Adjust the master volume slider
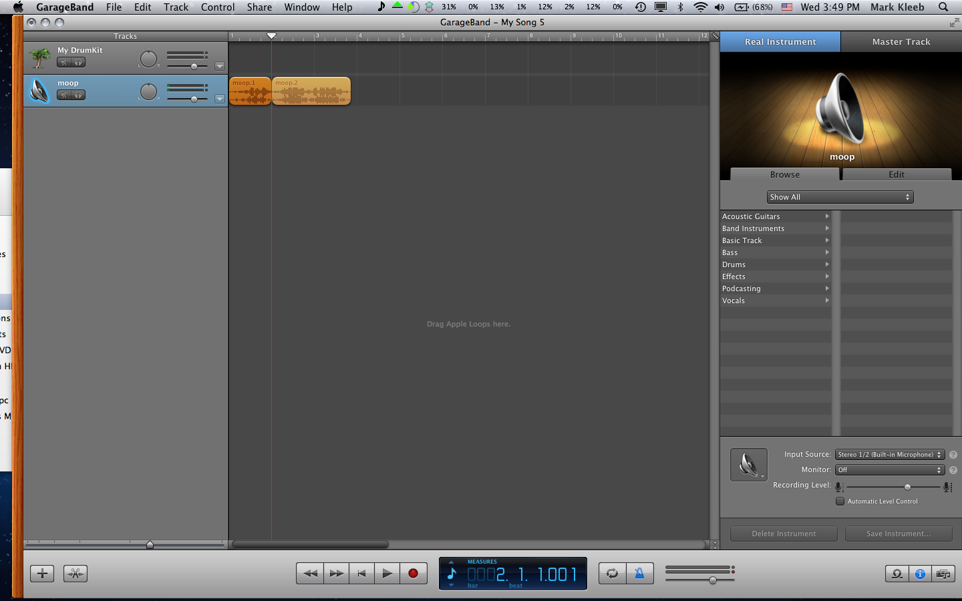Viewport: 962px width, 601px height. click(713, 580)
